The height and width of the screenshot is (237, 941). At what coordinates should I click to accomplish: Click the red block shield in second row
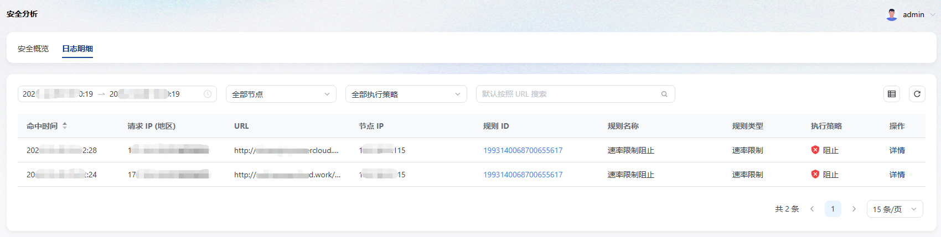click(x=815, y=174)
